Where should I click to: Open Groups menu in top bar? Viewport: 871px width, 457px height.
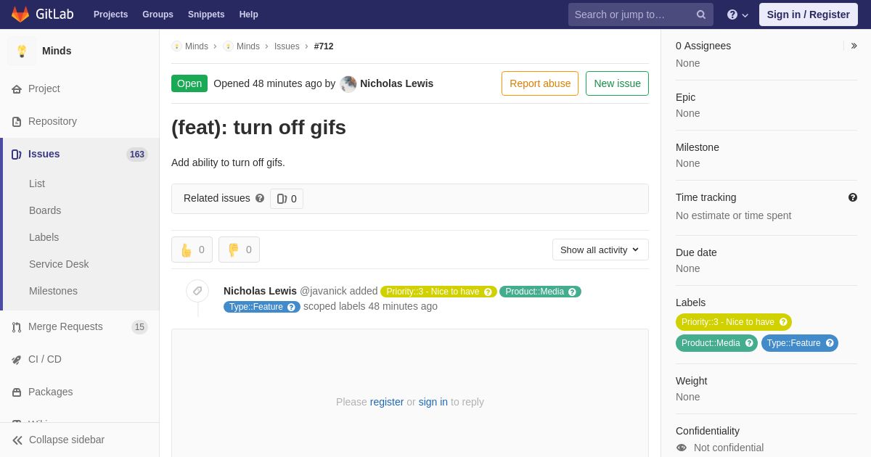[x=158, y=15]
